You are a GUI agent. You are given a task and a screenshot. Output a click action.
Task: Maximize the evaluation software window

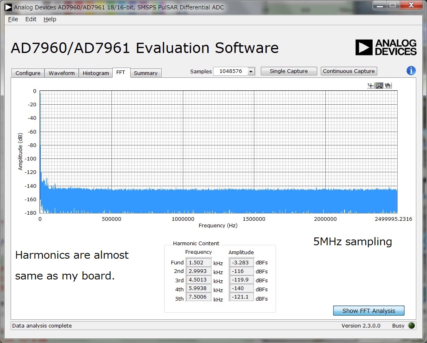pyautogui.click(x=392, y=5)
